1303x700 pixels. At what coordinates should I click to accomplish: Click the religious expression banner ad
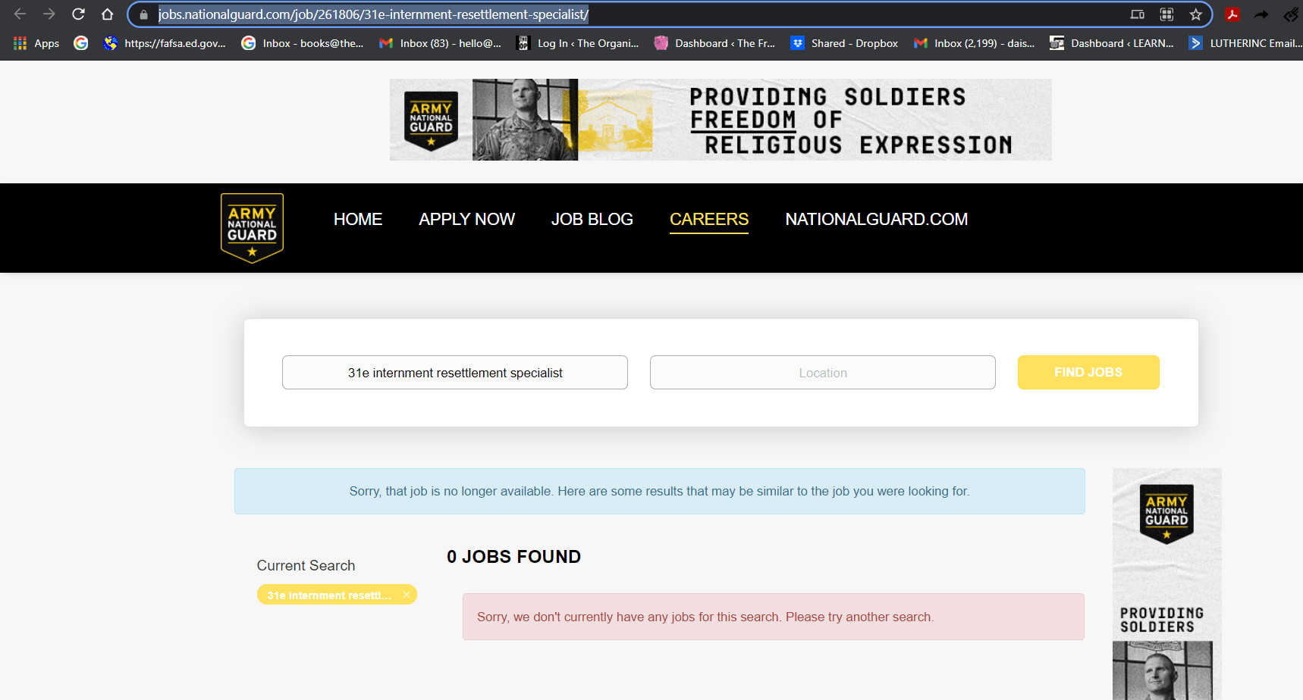pyautogui.click(x=720, y=120)
